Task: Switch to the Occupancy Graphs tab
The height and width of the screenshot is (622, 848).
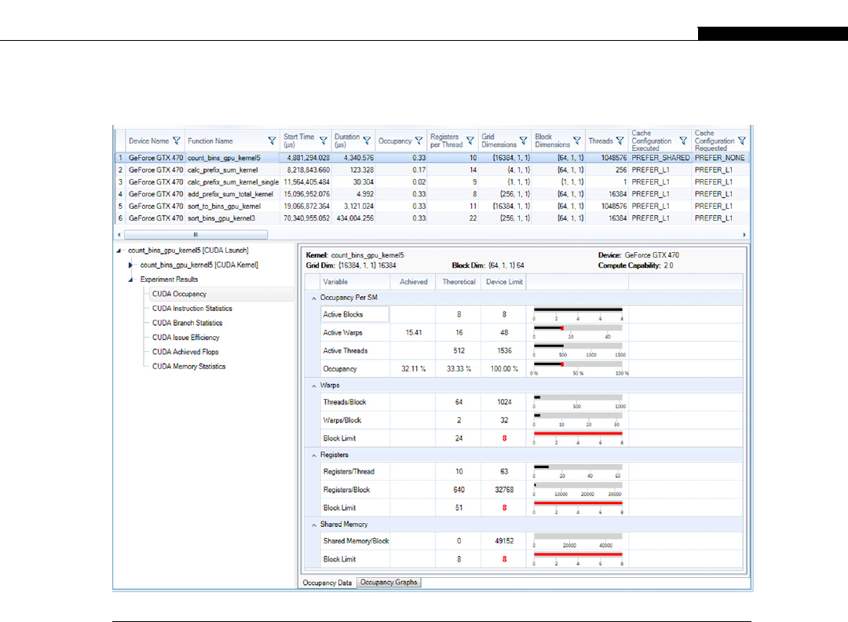Action: tap(389, 583)
